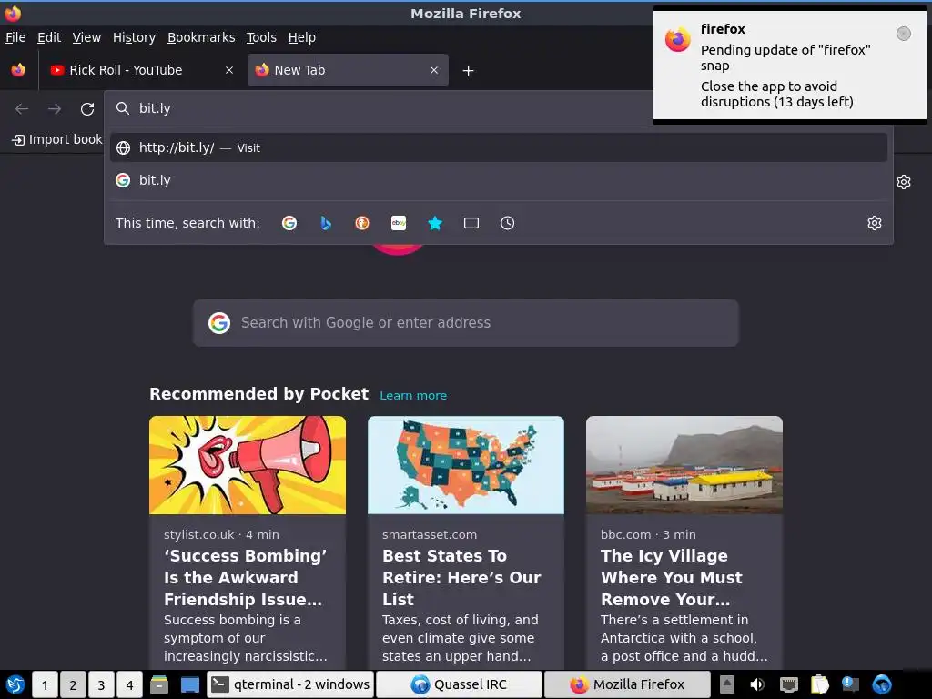
Task: Open new tab personalize gear icon
Action: (x=904, y=182)
